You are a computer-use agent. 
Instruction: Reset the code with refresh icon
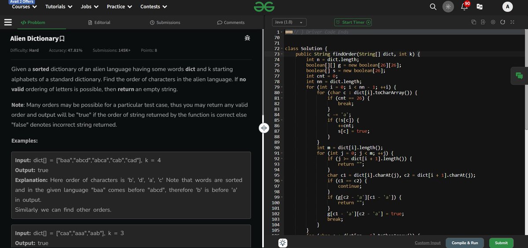coord(502,22)
